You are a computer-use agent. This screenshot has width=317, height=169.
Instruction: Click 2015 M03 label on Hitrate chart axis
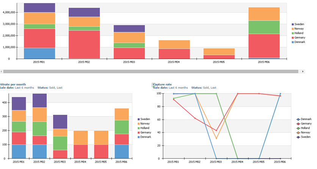(x=60, y=162)
